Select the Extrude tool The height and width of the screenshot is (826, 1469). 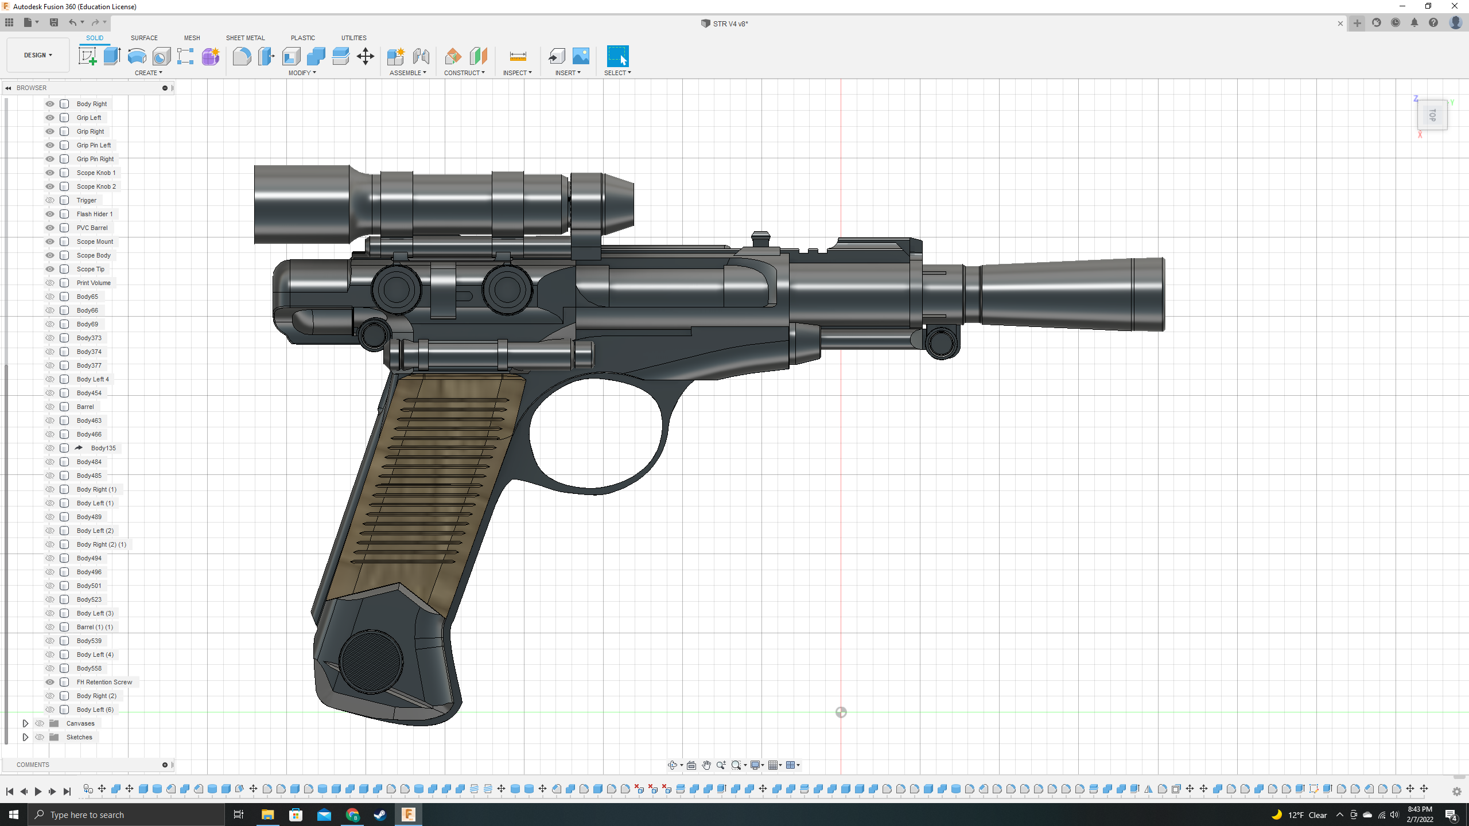112,56
